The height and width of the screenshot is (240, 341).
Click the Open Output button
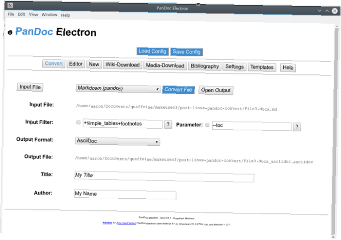tap(216, 90)
